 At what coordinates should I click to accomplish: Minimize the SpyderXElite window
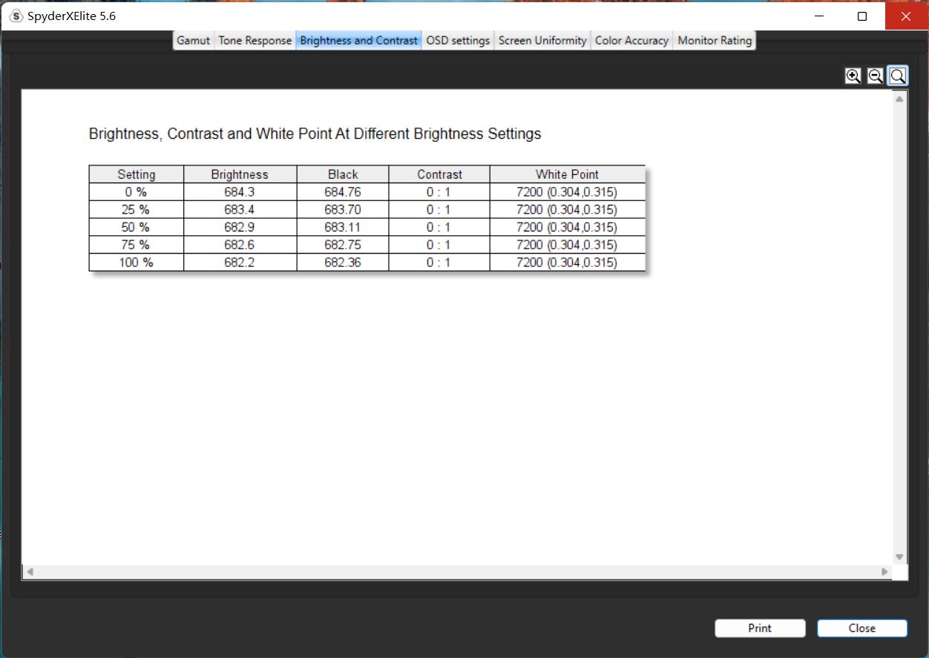(x=819, y=16)
